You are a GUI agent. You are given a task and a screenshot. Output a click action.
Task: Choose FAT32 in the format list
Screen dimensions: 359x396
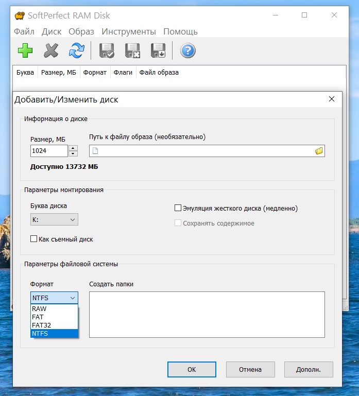[54, 325]
